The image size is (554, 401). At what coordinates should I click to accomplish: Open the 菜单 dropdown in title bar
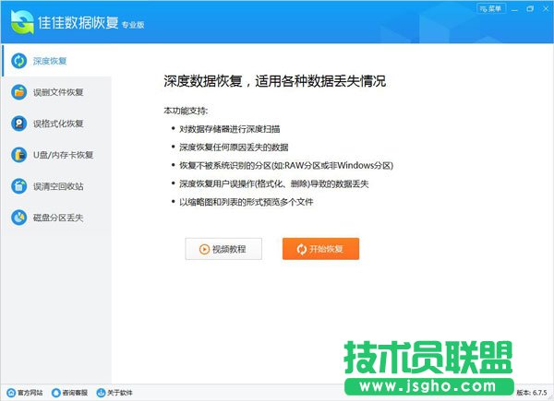[x=491, y=8]
